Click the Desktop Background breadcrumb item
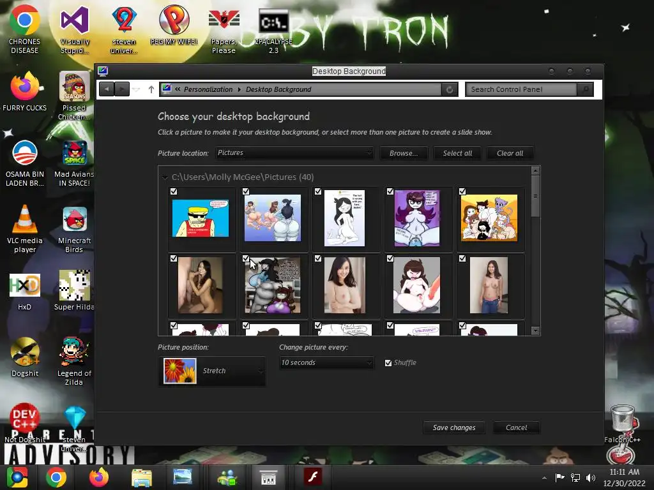 point(278,89)
